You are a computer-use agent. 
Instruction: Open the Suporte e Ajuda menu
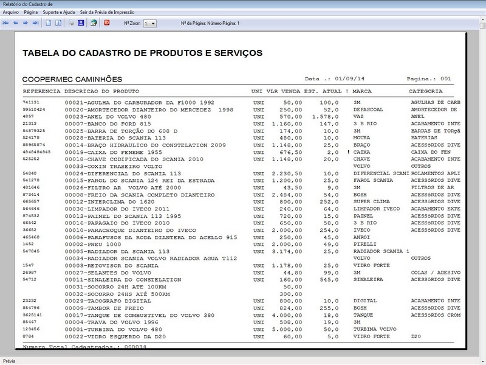coord(59,12)
